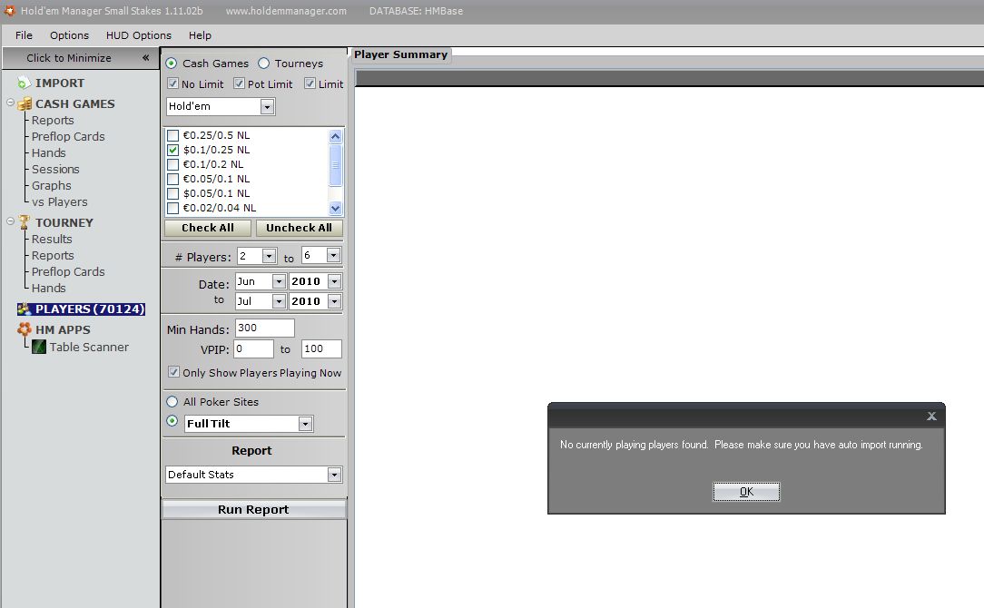Open the HUD Options menu

coord(138,35)
